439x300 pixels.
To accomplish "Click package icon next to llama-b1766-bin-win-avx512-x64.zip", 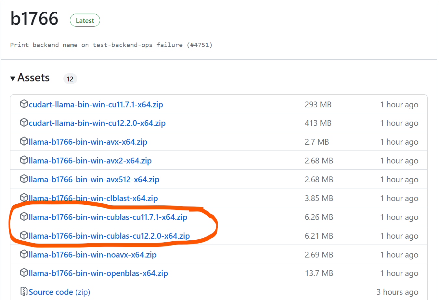I will click(24, 179).
